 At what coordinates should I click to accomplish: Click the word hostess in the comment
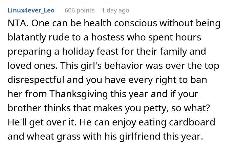pyautogui.click(x=108, y=37)
